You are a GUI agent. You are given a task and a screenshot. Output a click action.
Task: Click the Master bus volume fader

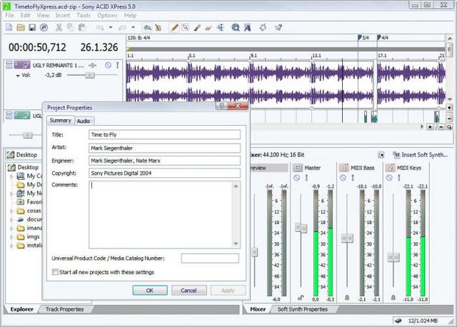tap(301, 228)
